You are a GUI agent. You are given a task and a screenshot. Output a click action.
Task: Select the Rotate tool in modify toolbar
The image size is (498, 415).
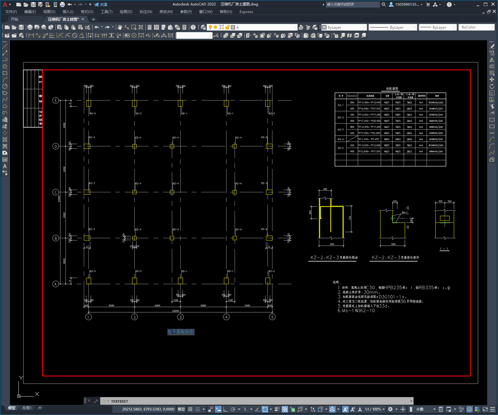pyautogui.click(x=492, y=86)
